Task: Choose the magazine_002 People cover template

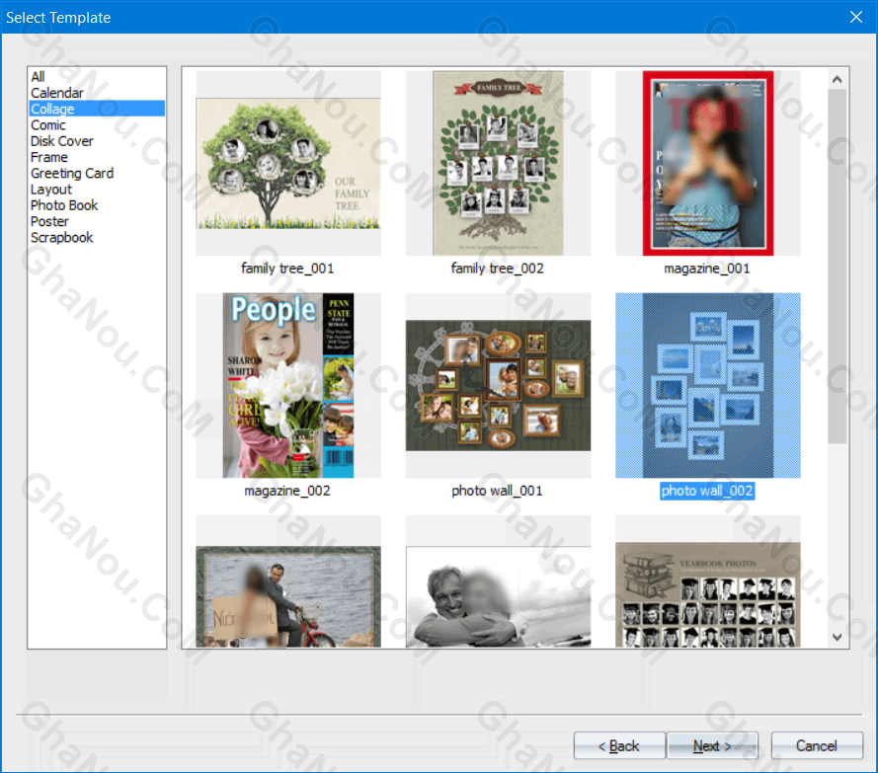Action: coord(287,385)
